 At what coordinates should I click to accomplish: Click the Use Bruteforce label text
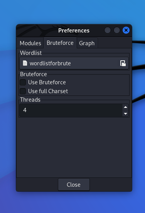pyautogui.click(x=47, y=82)
